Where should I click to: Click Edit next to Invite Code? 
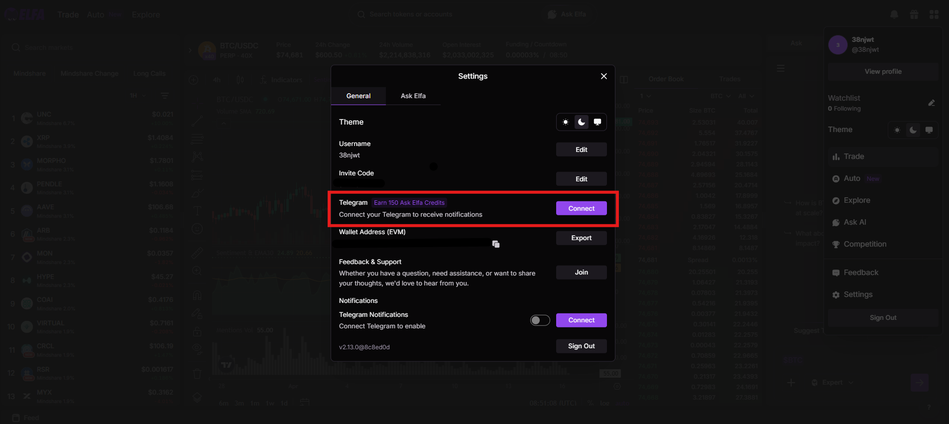coord(582,179)
